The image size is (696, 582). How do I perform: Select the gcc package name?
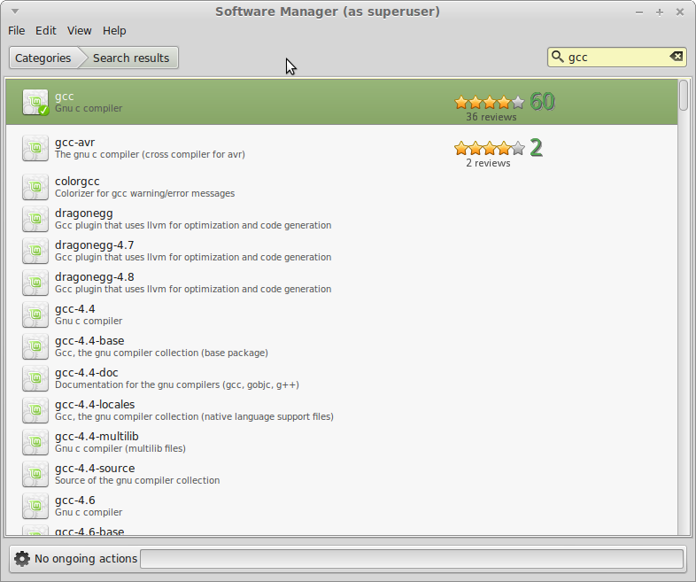[x=65, y=97]
